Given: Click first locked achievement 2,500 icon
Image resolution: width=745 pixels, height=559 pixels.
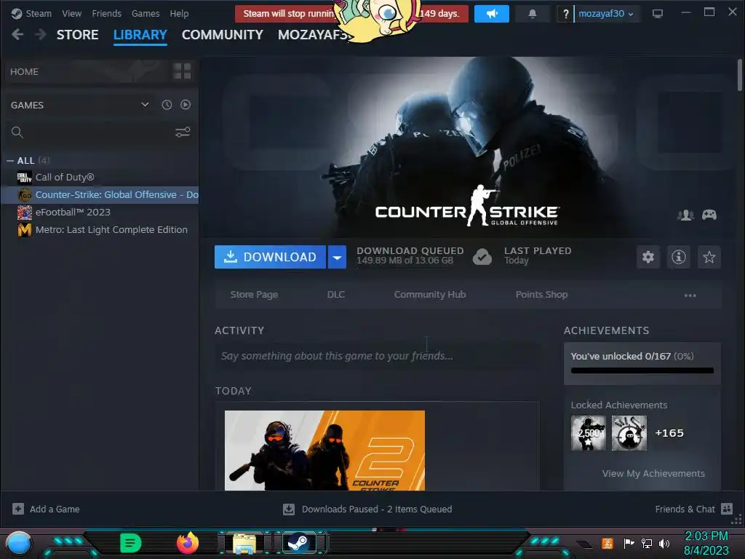Looking at the screenshot, I should click(x=588, y=433).
